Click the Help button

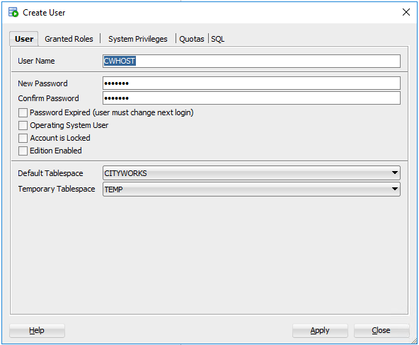(x=37, y=331)
